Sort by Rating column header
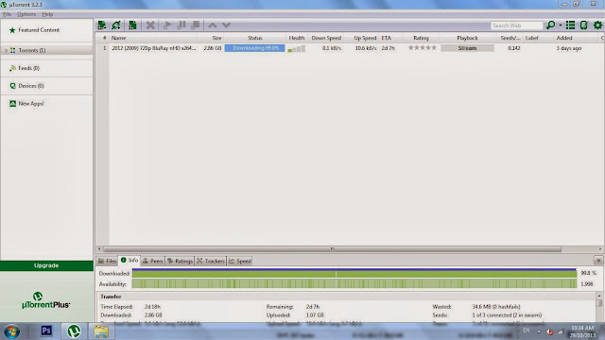Image resolution: width=605 pixels, height=340 pixels. click(x=421, y=38)
